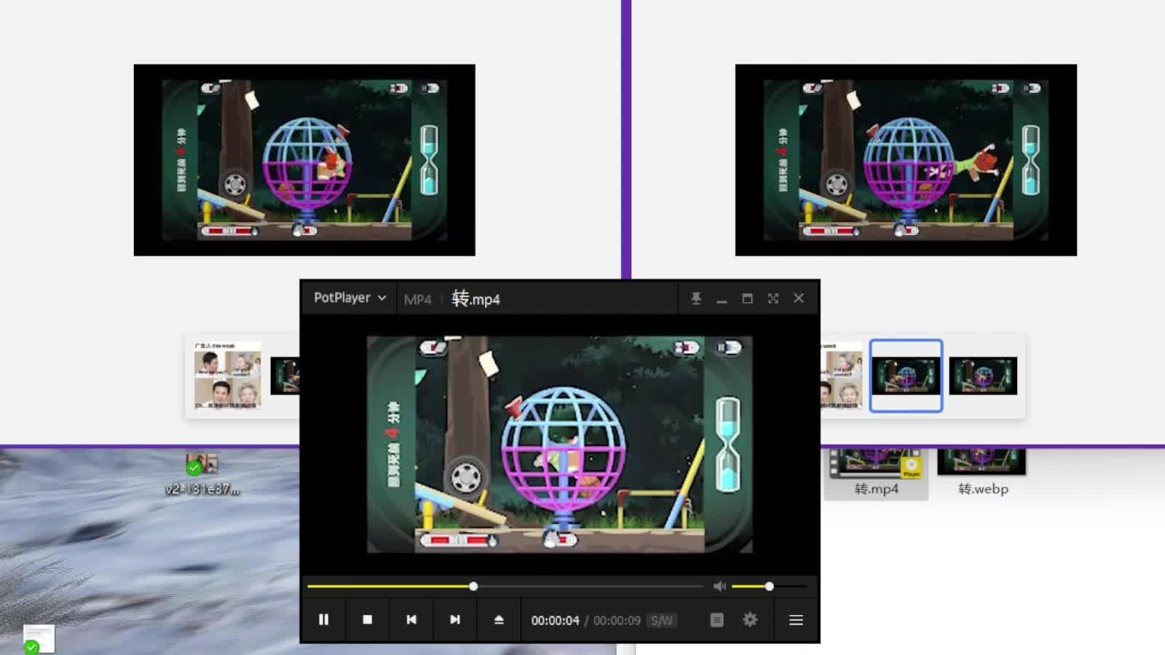Toggle S/W hardware decoding indicator

click(x=661, y=620)
